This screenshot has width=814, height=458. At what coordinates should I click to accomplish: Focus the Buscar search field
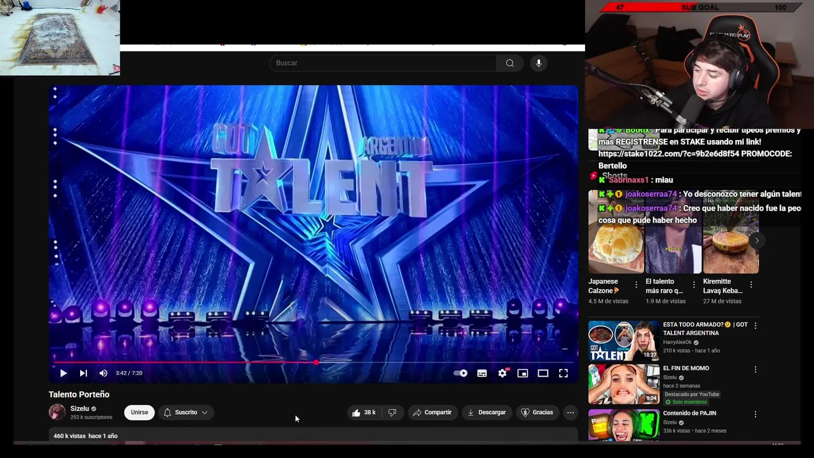[383, 63]
